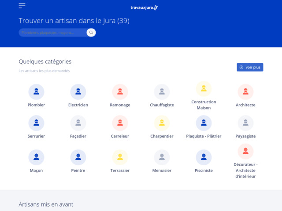
Task: Choose the Chauffagiste category icon
Action: click(x=162, y=92)
